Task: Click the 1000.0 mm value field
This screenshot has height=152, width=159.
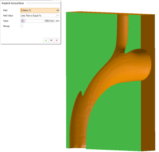Action: [x=40, y=21]
